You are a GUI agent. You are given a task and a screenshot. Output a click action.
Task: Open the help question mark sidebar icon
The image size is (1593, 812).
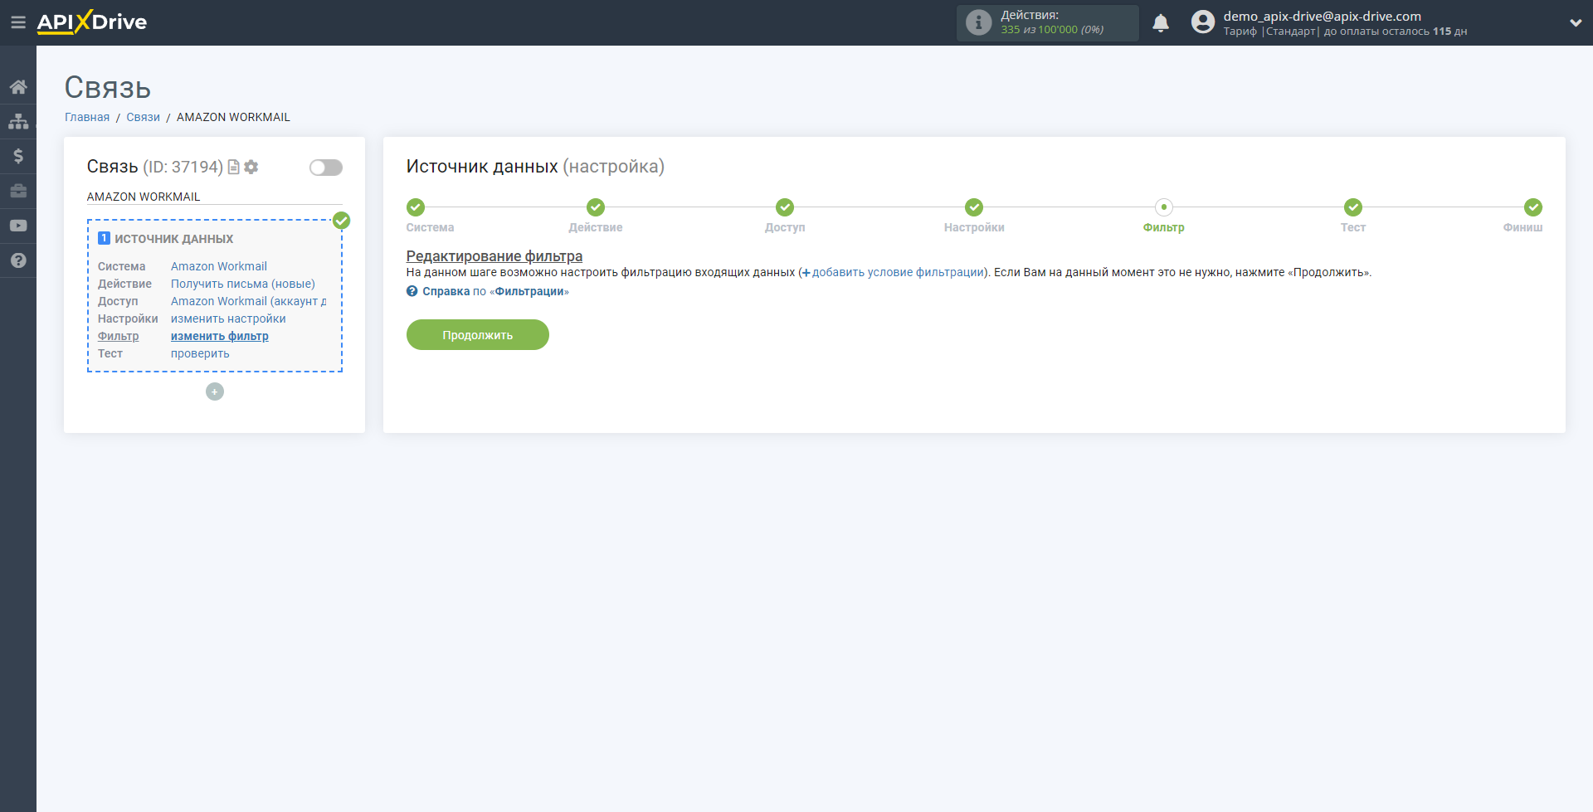tap(18, 260)
